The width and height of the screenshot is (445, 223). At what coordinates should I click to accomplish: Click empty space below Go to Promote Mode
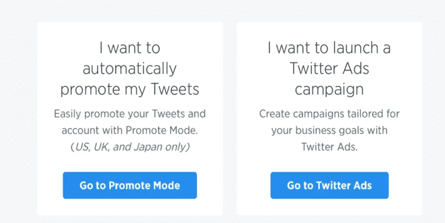130,207
